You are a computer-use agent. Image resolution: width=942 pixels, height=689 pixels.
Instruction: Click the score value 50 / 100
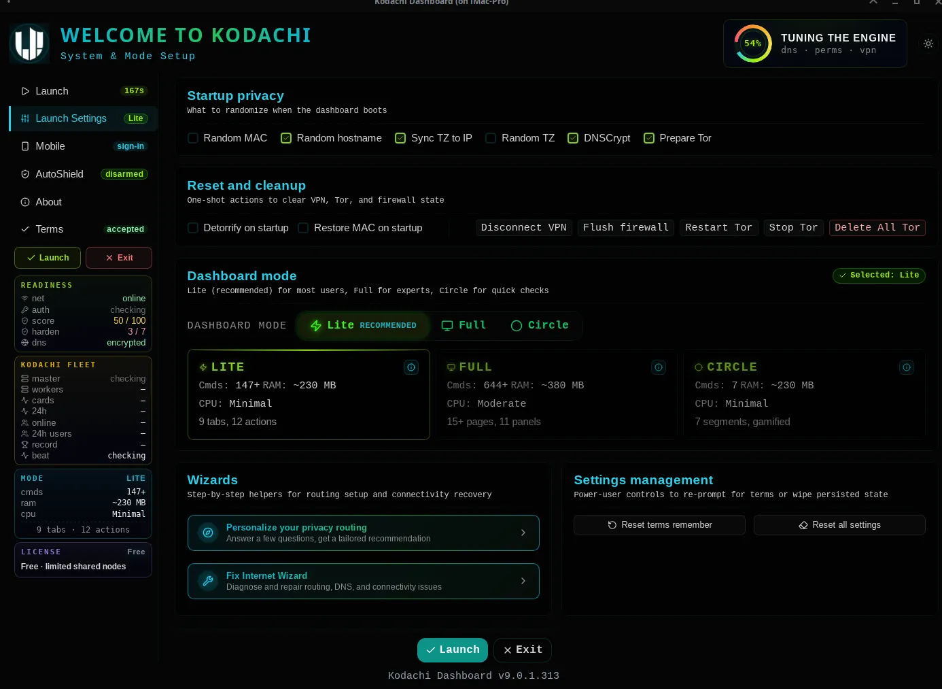pos(130,321)
